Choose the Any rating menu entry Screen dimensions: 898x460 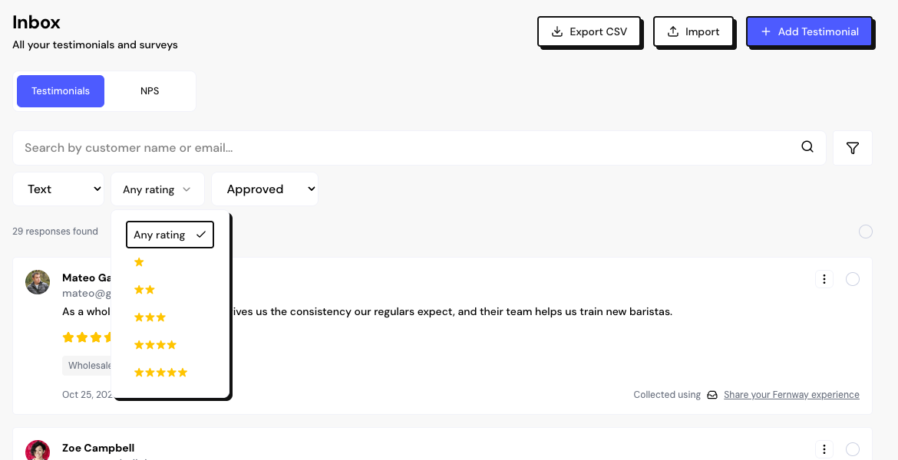170,235
